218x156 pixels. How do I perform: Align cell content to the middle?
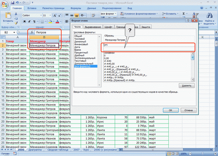pos(72,15)
